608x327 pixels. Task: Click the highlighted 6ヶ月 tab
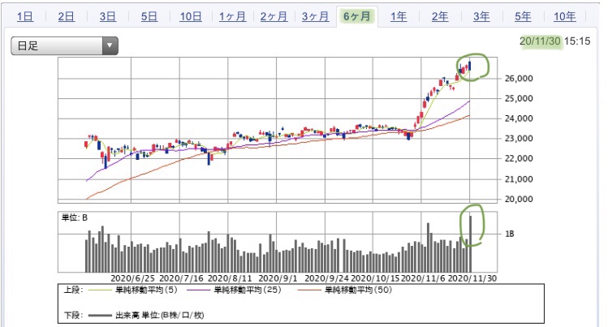click(x=356, y=17)
